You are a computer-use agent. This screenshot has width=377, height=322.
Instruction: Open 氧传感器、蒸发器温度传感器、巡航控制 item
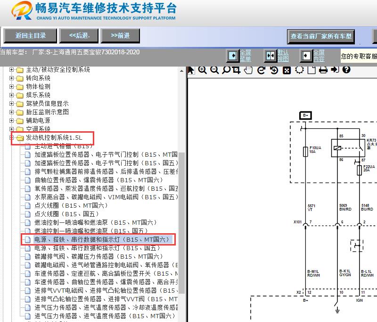(106, 188)
